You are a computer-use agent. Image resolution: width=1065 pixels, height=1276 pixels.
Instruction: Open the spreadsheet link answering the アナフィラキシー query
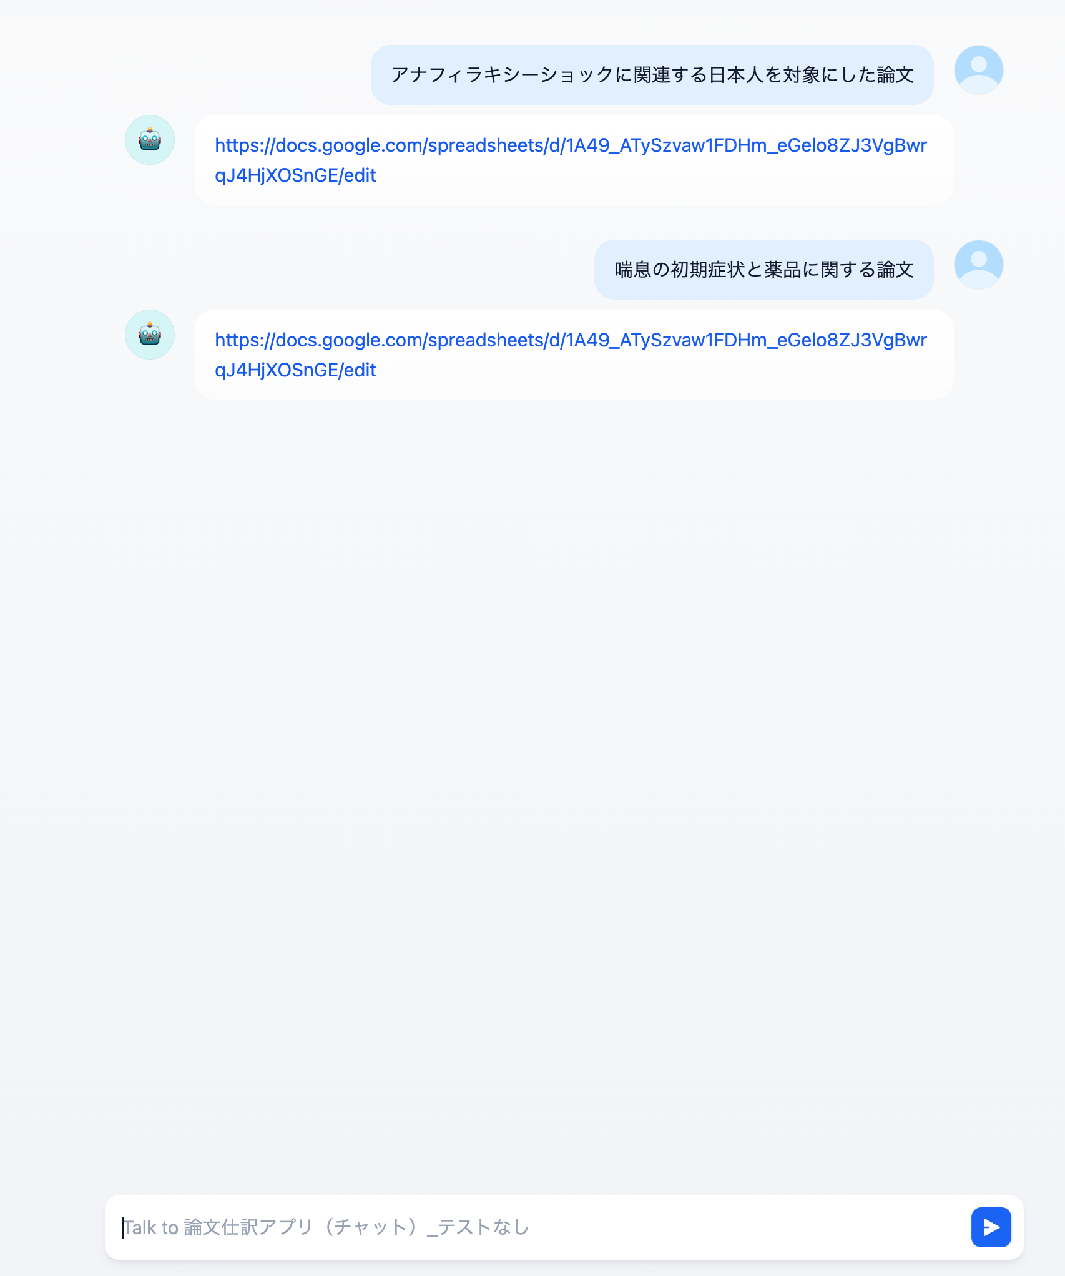coord(571,160)
